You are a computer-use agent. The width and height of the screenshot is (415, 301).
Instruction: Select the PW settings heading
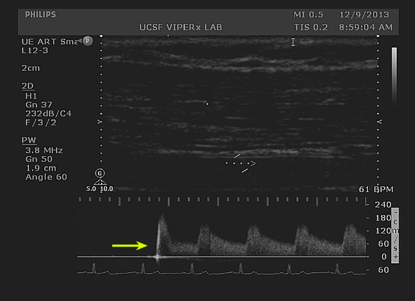29,140
